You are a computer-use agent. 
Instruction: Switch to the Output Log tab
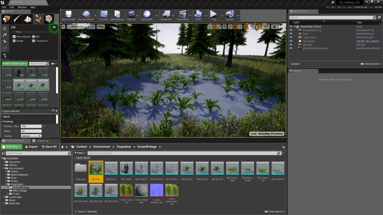[x=42, y=141]
